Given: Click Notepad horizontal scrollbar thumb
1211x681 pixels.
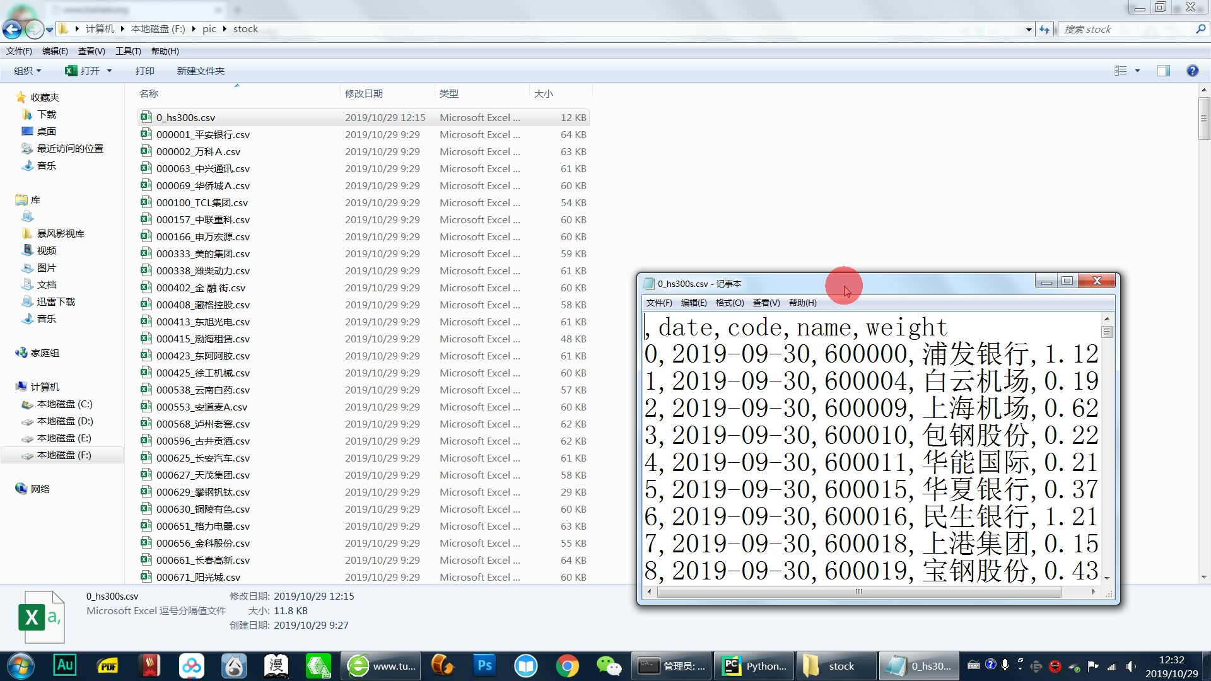Looking at the screenshot, I should 858,592.
